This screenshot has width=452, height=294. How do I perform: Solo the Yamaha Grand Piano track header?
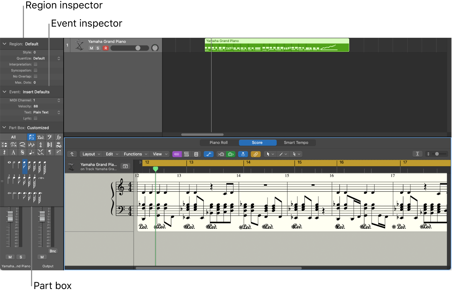[x=98, y=48]
